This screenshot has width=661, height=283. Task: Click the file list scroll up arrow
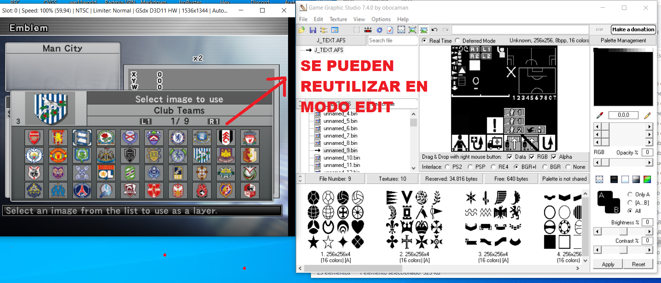tap(413, 114)
